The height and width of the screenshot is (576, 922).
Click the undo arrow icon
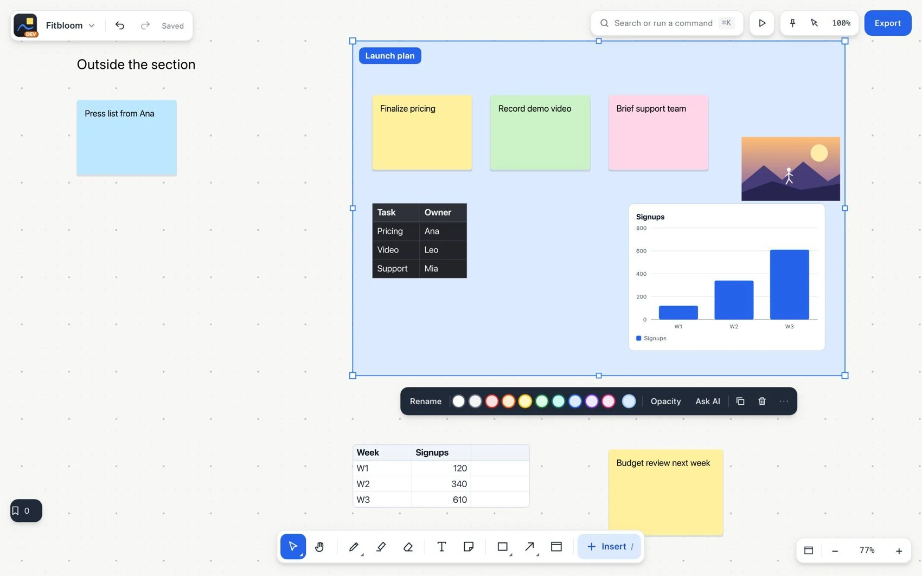[x=120, y=25]
